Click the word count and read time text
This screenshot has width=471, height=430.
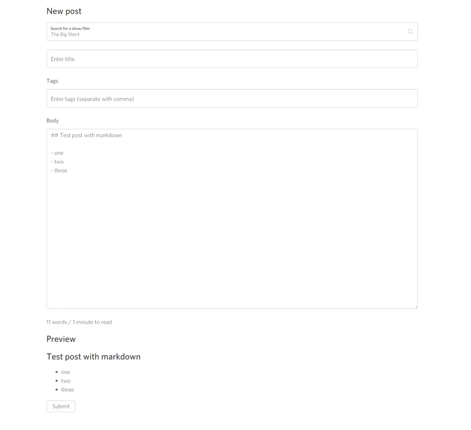point(79,322)
